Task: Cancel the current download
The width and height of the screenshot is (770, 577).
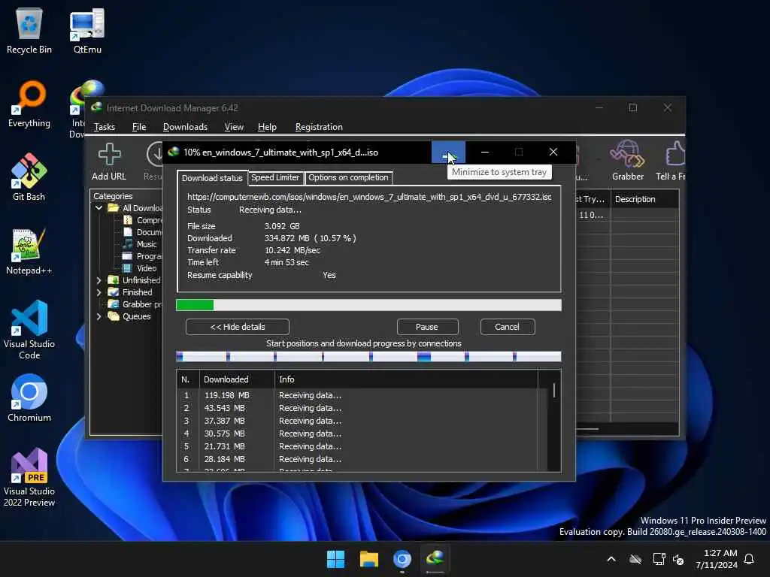Action: coord(507,327)
